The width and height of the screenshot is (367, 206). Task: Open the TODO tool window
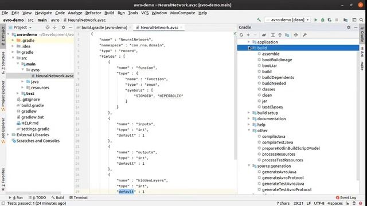(37, 197)
